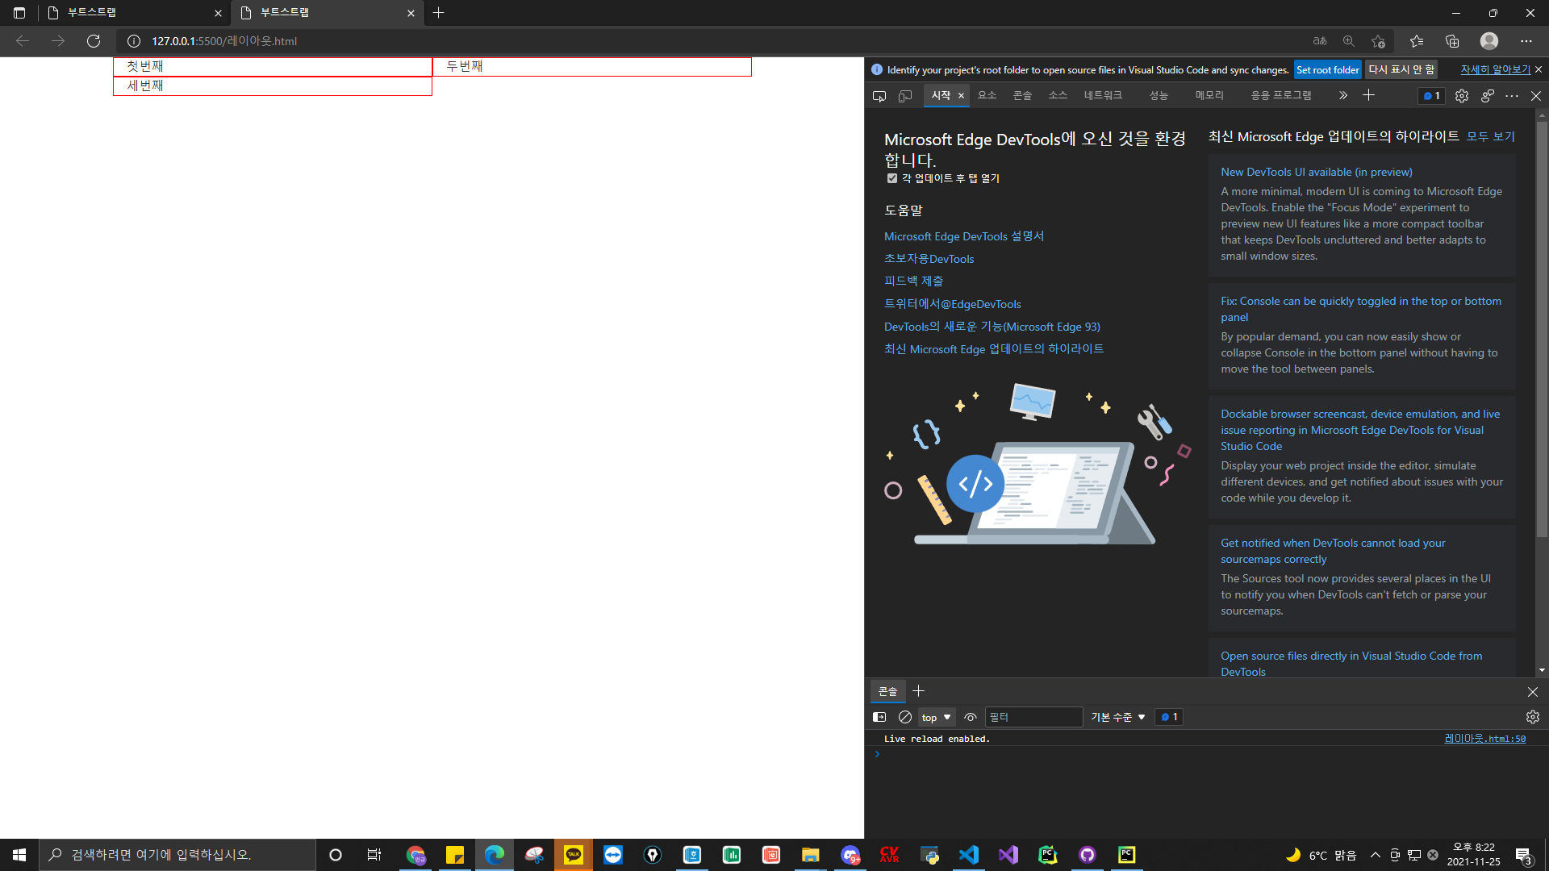Click the browser refresh icon
The image size is (1549, 871).
[94, 41]
